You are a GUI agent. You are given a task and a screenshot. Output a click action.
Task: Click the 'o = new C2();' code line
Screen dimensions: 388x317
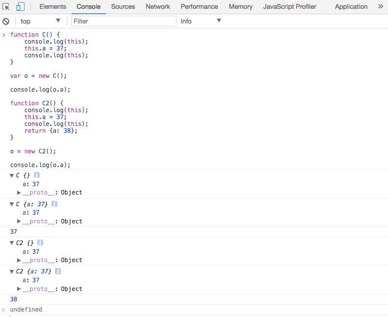pyautogui.click(x=33, y=151)
